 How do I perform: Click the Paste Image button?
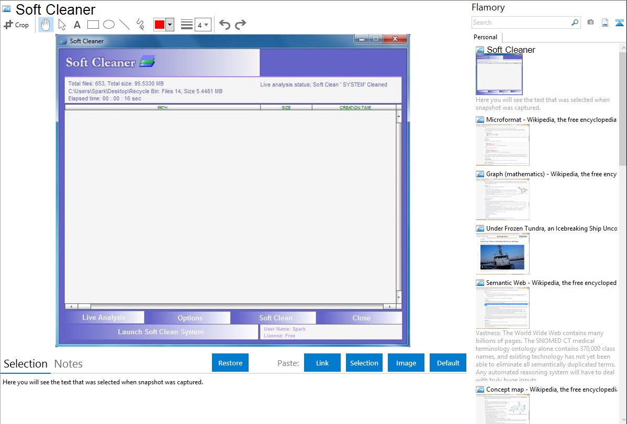click(x=406, y=363)
